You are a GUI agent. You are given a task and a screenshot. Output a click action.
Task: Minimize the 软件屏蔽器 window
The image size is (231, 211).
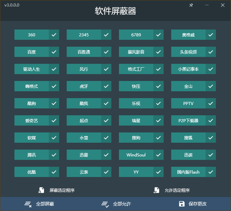[x=207, y=5]
